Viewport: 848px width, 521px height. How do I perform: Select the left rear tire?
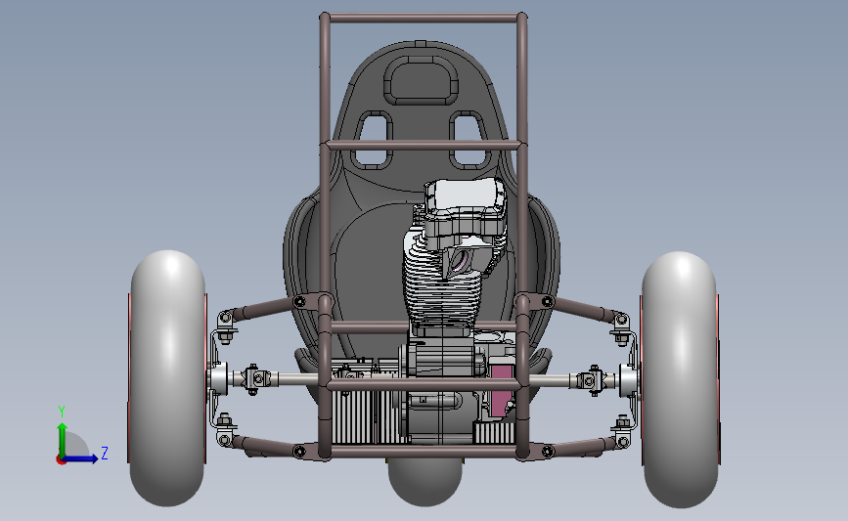167,378
